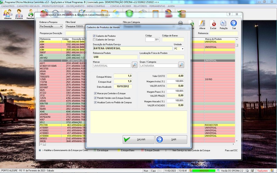Viewport: 277px width, 173px height.
Task: Click the printer icon in status bar
Action: coord(247,171)
